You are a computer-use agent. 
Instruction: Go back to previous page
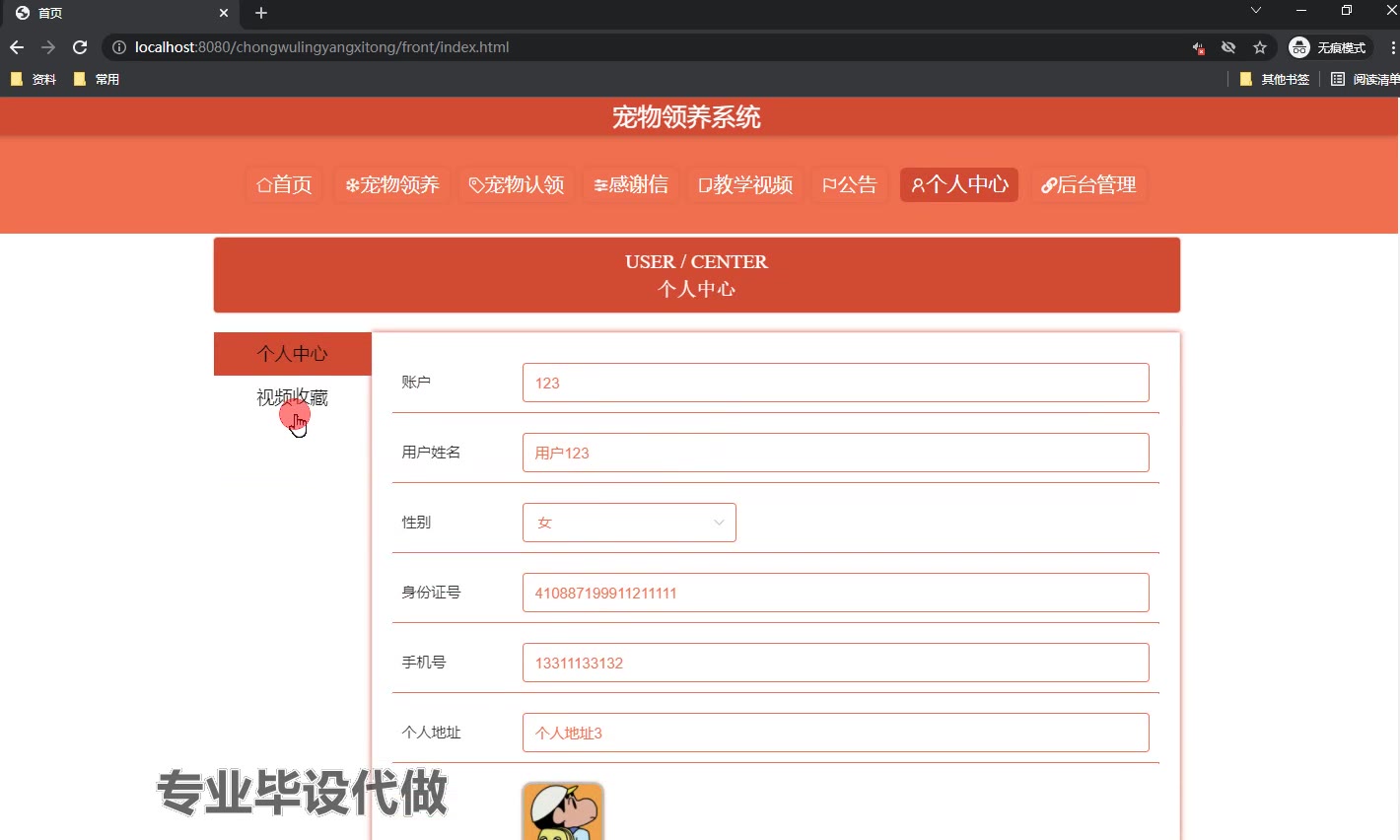click(17, 47)
